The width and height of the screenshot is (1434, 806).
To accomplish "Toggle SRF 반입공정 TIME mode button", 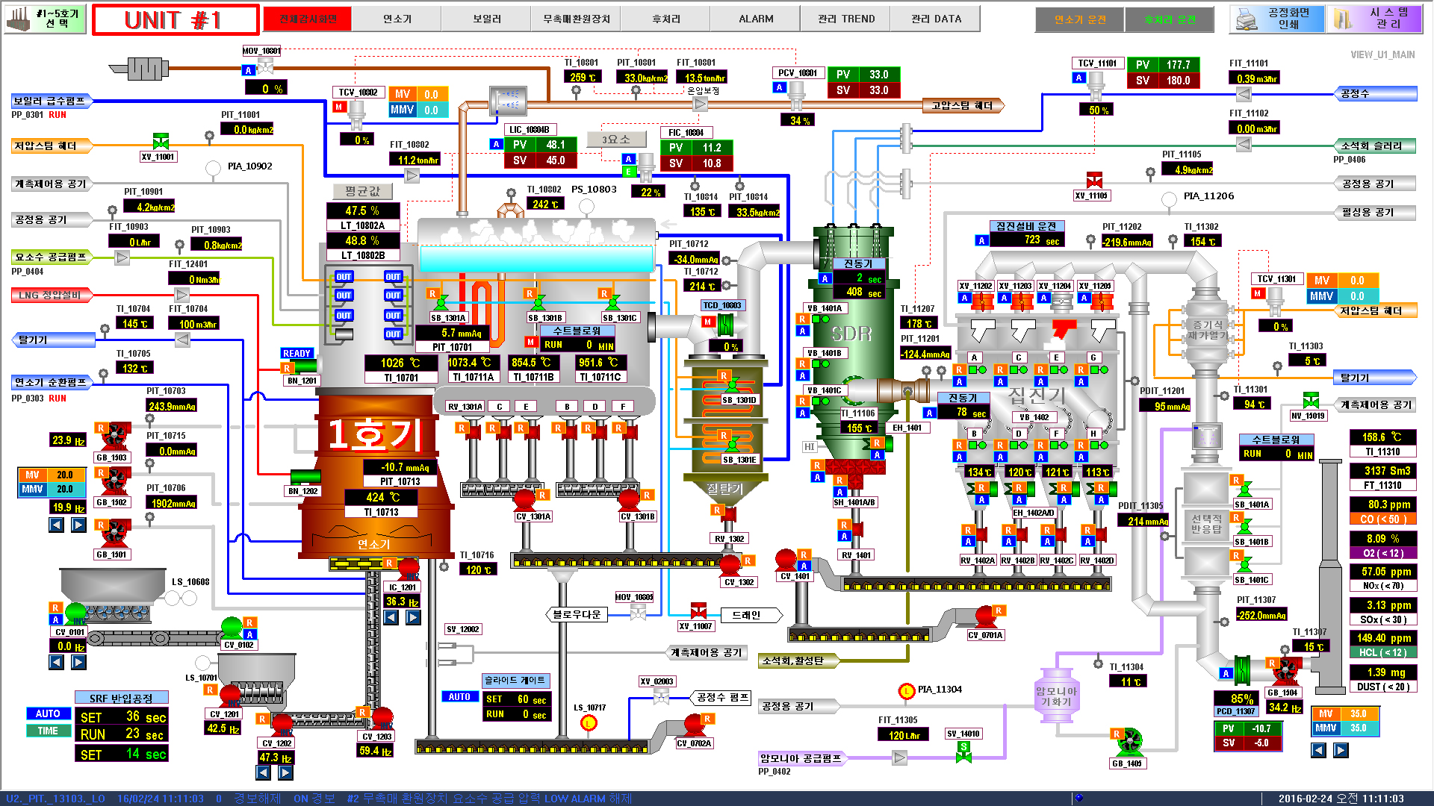I will click(48, 731).
